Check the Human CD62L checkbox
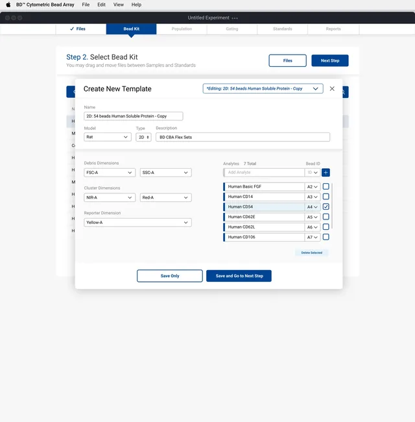This screenshot has height=422, width=415. tap(326, 227)
